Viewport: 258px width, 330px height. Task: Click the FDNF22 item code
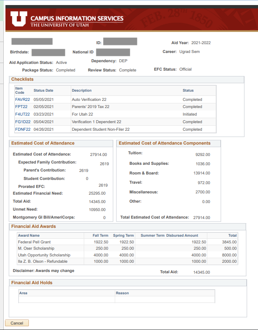[23, 129]
